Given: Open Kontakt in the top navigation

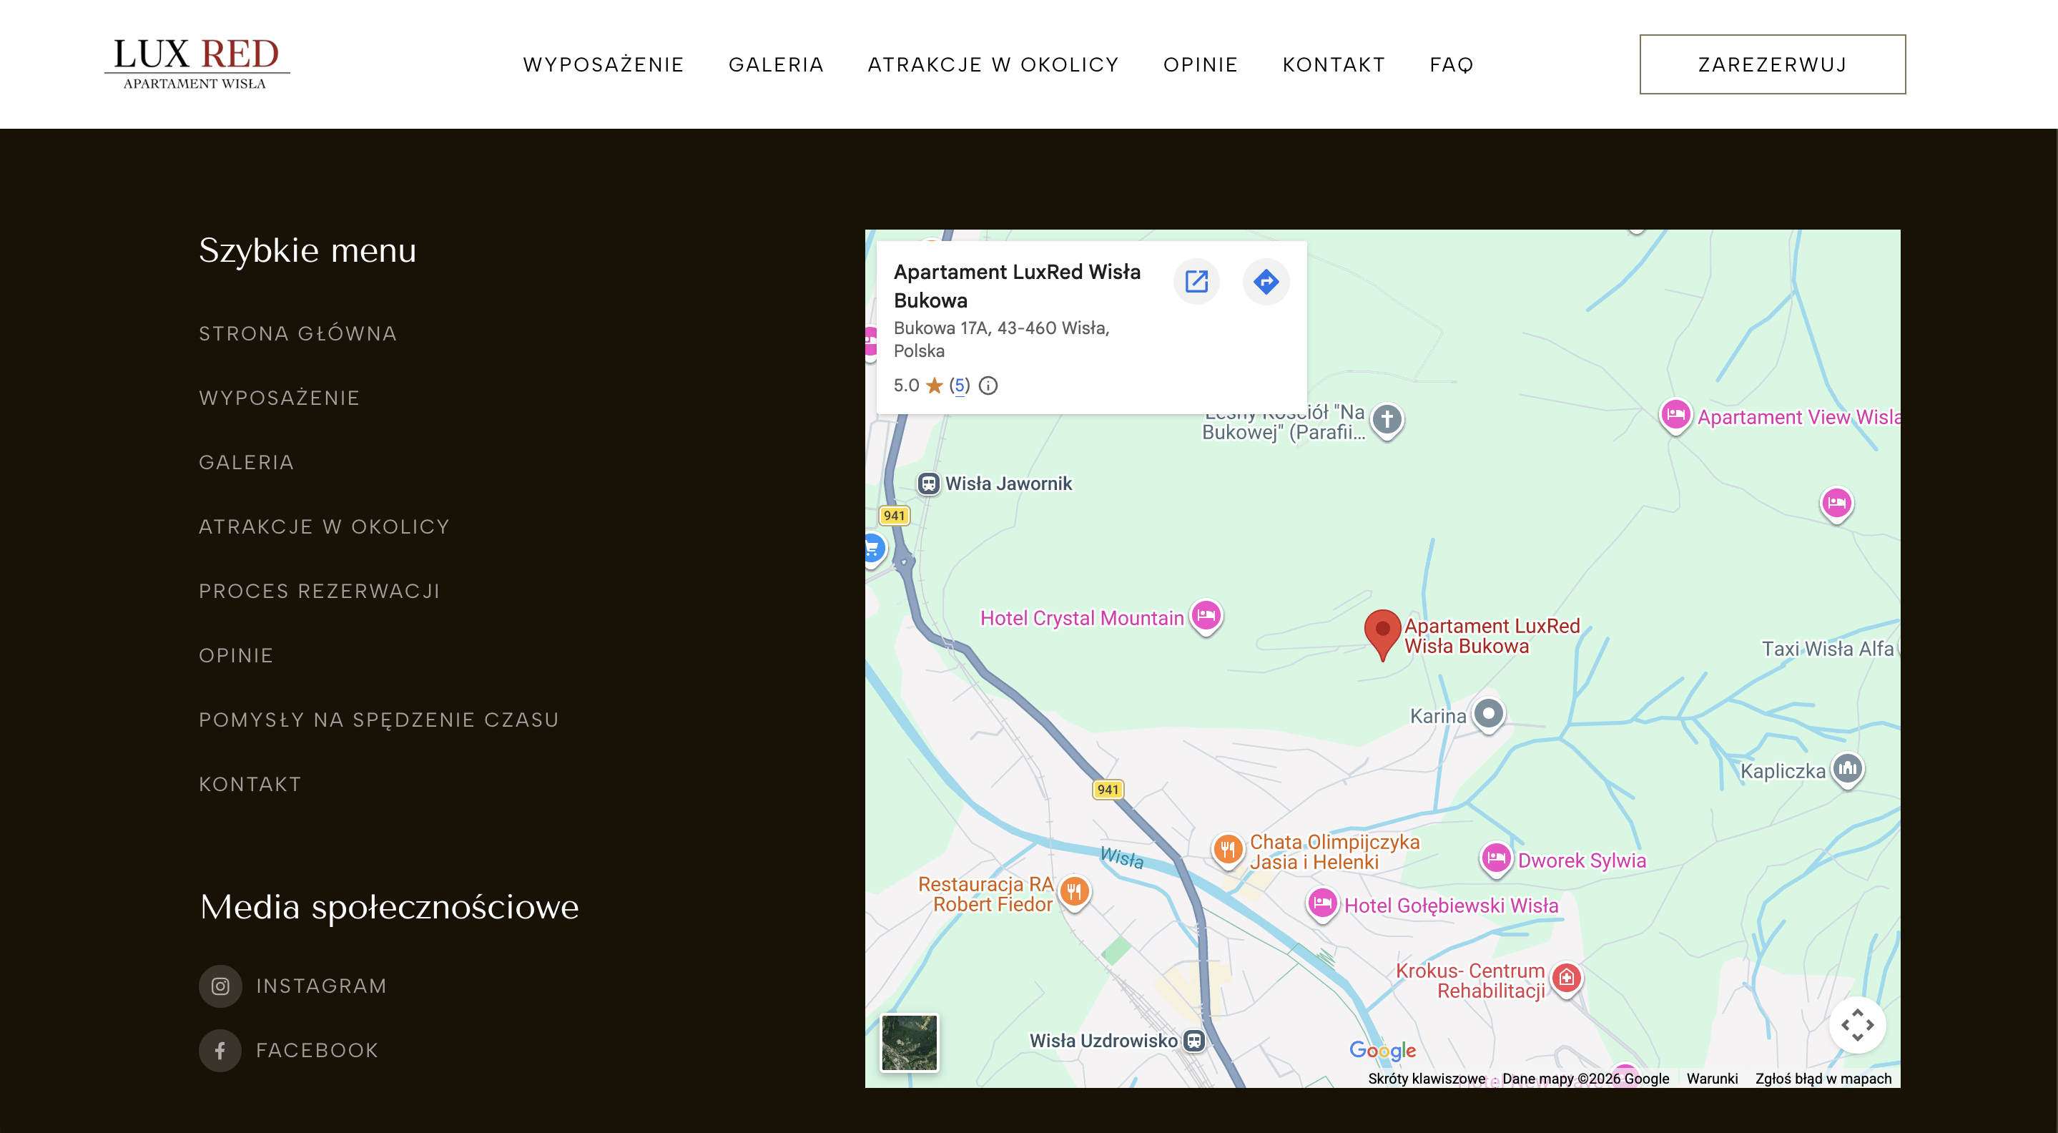Looking at the screenshot, I should [1334, 64].
